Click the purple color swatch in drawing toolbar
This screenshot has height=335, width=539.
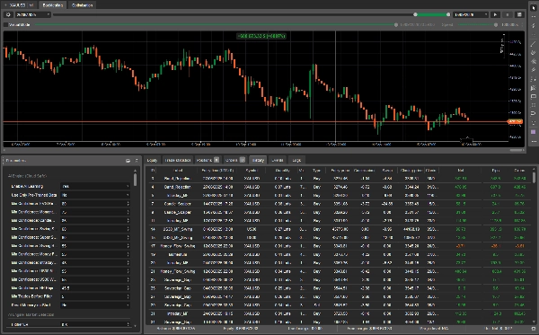[x=534, y=132]
